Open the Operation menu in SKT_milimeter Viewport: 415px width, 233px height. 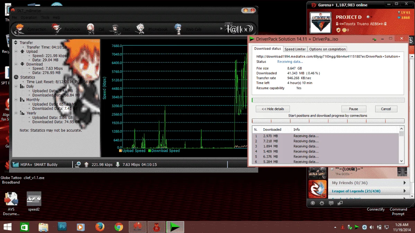(29, 17)
